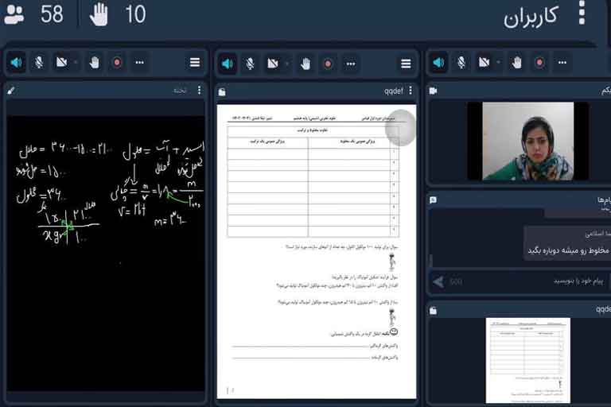611x407 pixels.
Task: Open hamburger menu above the whiteboard panel
Action: tap(195, 62)
